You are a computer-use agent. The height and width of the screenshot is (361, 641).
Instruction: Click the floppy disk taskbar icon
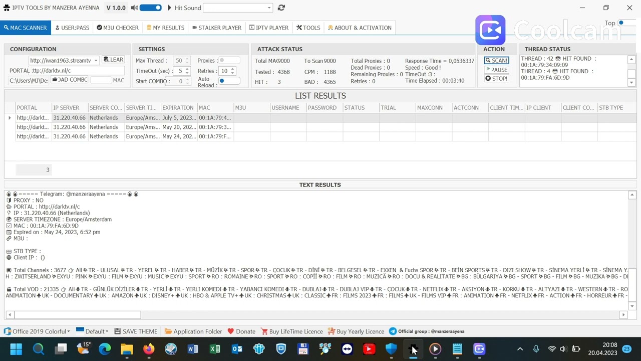pyautogui.click(x=303, y=349)
